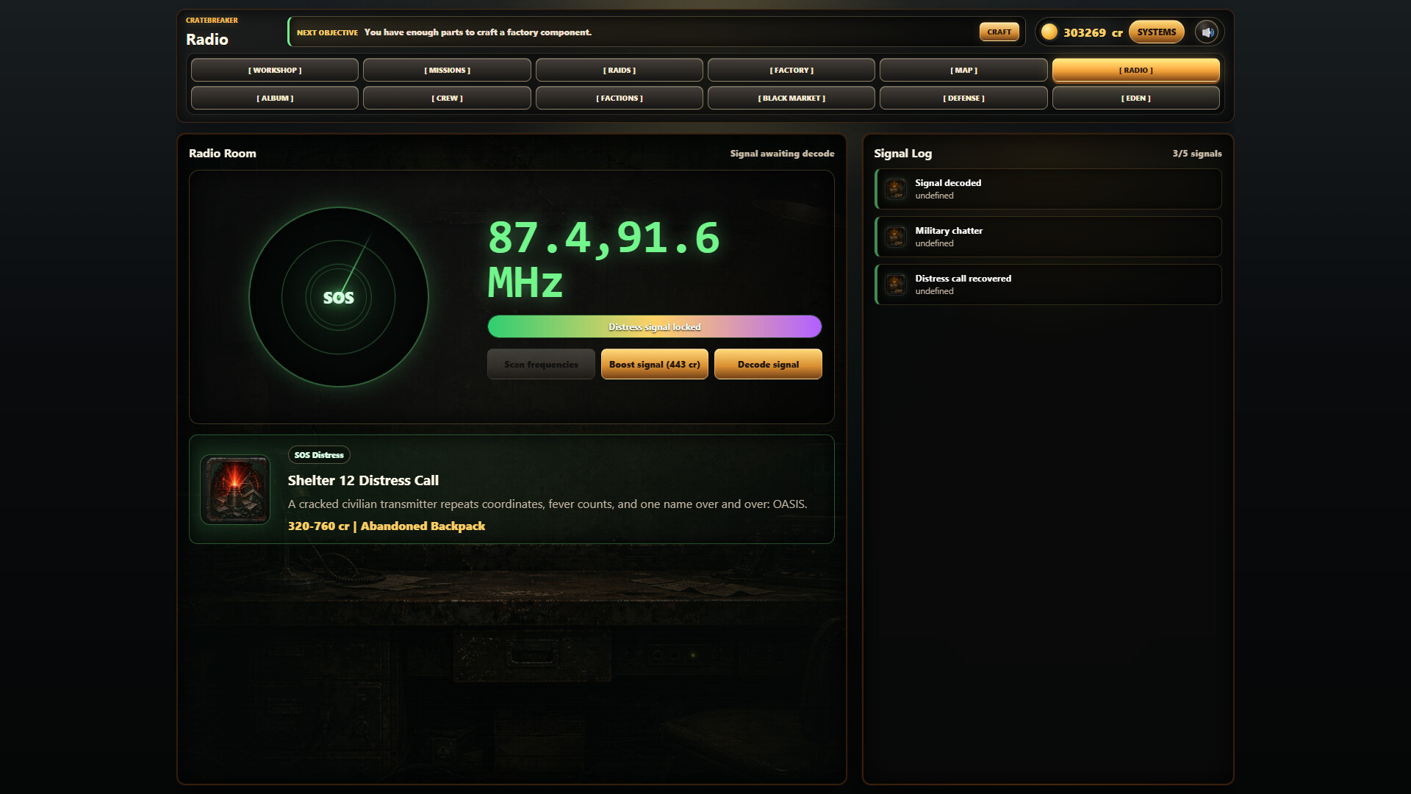Mute the game sound via speaker icon

click(x=1207, y=32)
